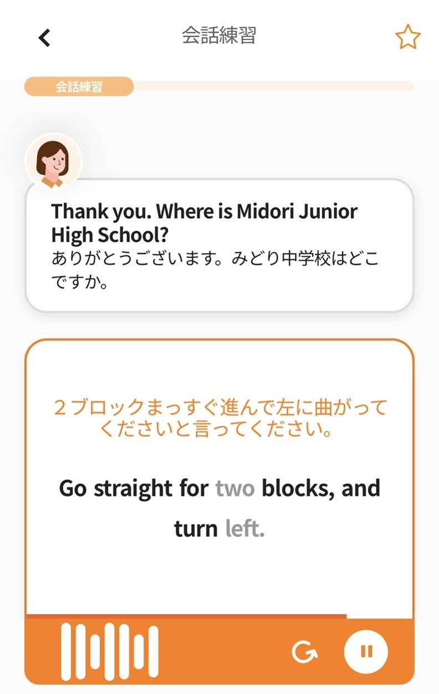This screenshot has height=694, width=439.
Task: Tap the English question about Midori Junior High School
Action: coord(204,223)
